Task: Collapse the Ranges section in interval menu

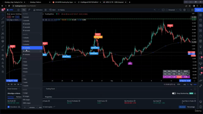Action: tap(41, 90)
